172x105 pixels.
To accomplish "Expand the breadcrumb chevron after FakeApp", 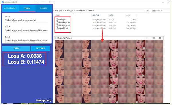I will click(74, 11).
